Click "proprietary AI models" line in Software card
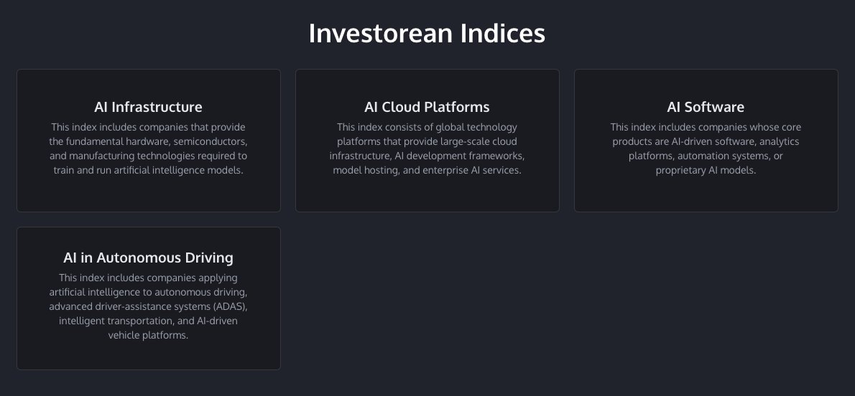Image resolution: width=855 pixels, height=396 pixels. (706, 170)
